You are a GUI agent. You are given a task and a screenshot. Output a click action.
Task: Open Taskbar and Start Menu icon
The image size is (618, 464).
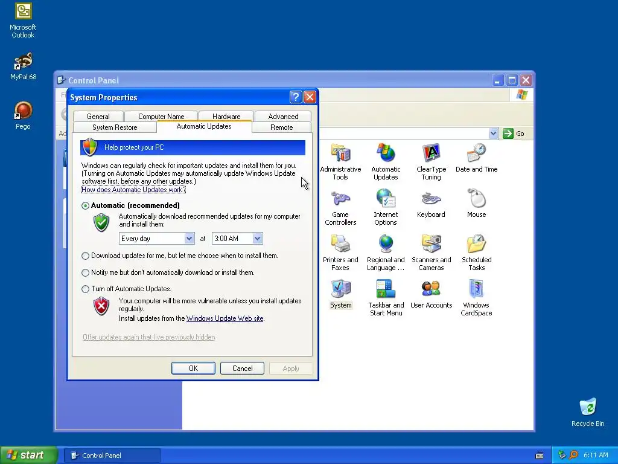[x=386, y=298]
